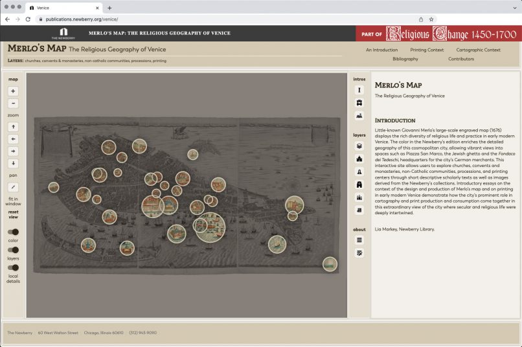This screenshot has height=347, width=522.
Task: Select the map marker at far bottom-right
Action: pos(330,263)
